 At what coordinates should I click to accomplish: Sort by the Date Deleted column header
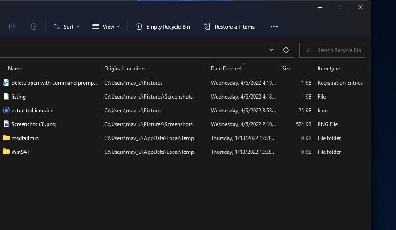click(226, 69)
